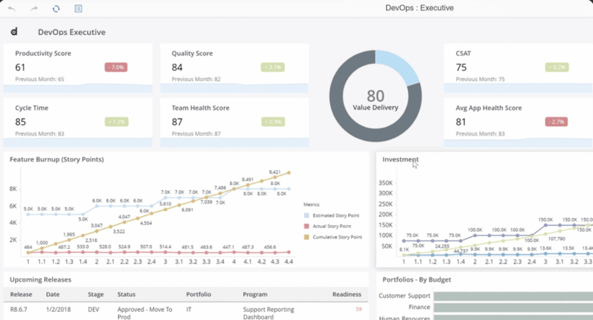Click the Avg App Health -2.7% badge
The image size is (593, 320).
tap(556, 122)
